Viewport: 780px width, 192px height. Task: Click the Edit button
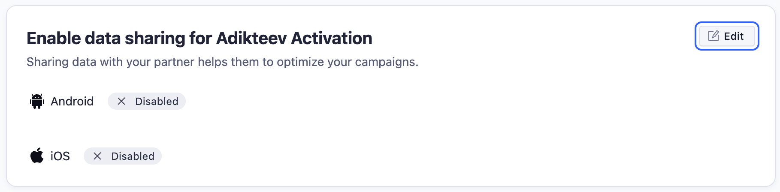[x=727, y=36]
